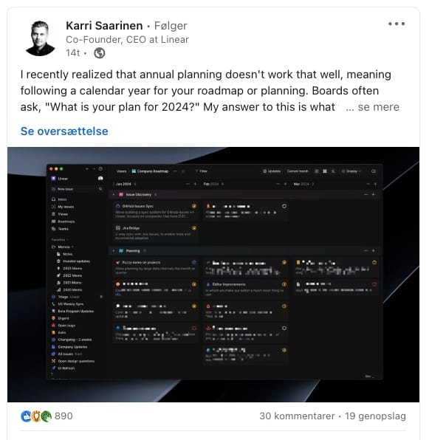The height and width of the screenshot is (440, 429).
Task: Select Roadmaps in the Linear sidebar
Action: pos(63,221)
